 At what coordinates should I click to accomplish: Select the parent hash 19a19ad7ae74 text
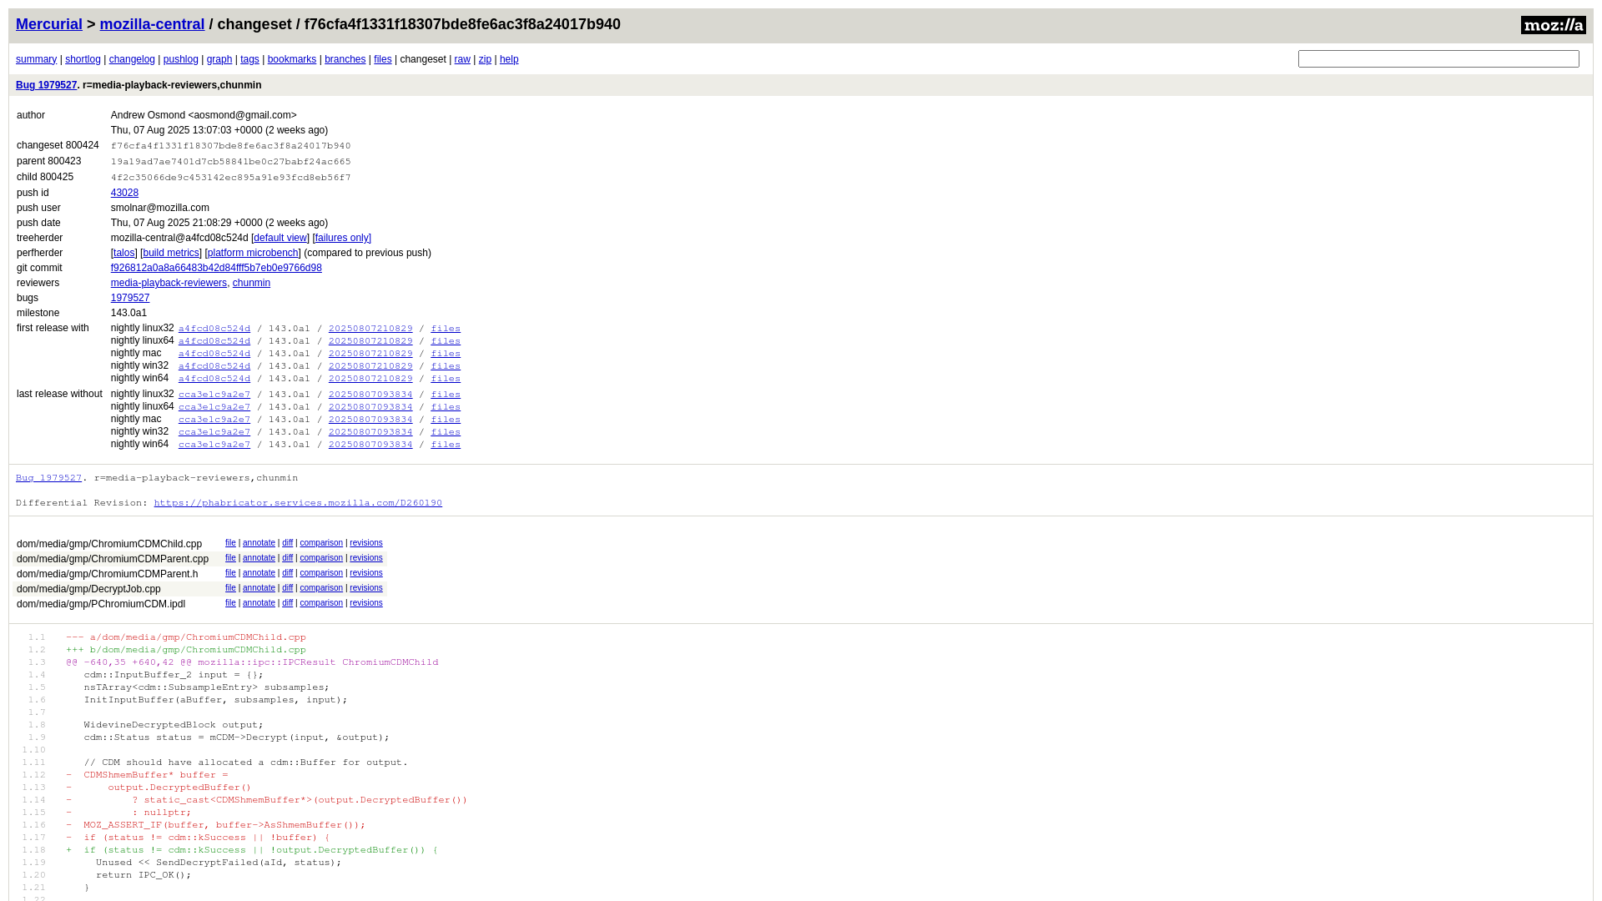pyautogui.click(x=231, y=162)
